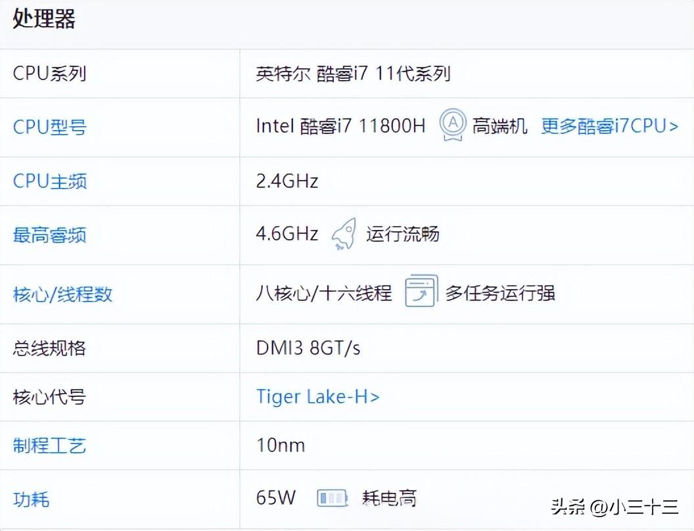Select the 英特尔 酷睿i7 11代系列 value
Viewport: 694px width, 531px height.
(x=353, y=74)
